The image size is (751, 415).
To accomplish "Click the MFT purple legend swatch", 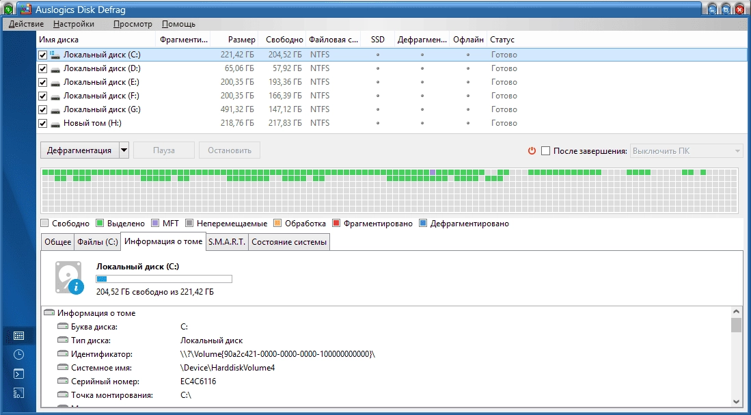I will [x=154, y=224].
